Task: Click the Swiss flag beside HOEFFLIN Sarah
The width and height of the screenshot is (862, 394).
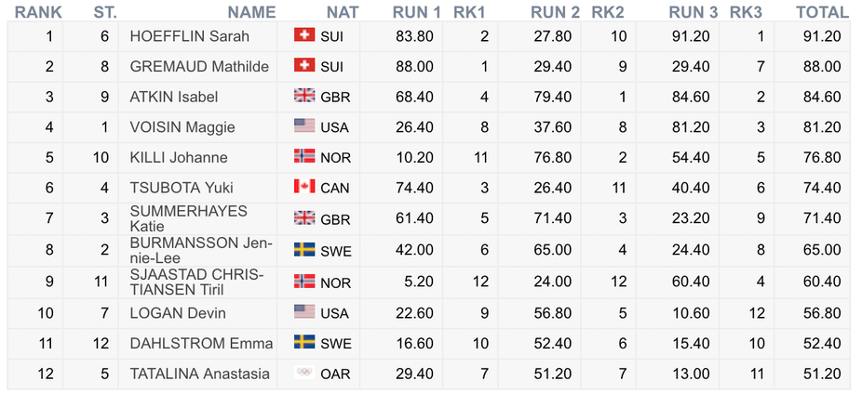Action: coord(304,35)
